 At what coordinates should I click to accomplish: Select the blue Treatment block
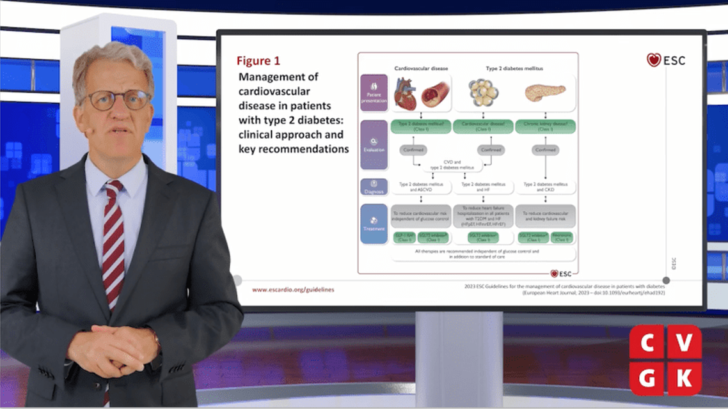[374, 224]
